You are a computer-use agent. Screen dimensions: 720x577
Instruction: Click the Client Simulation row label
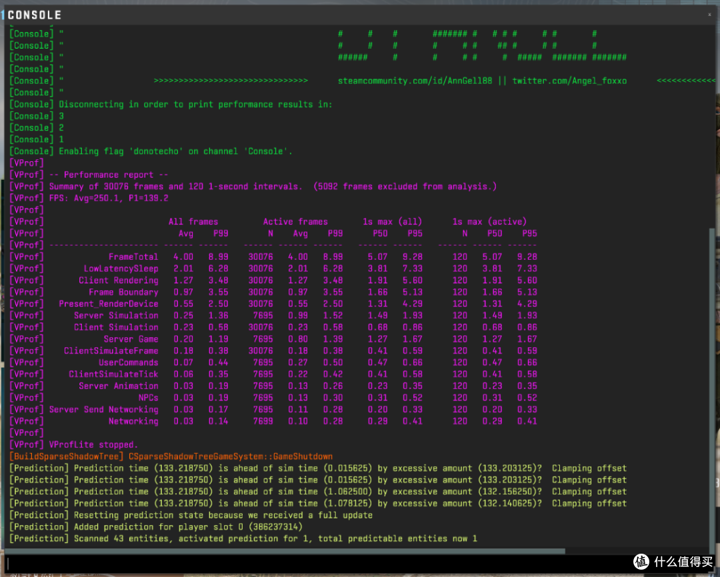pyautogui.click(x=116, y=327)
